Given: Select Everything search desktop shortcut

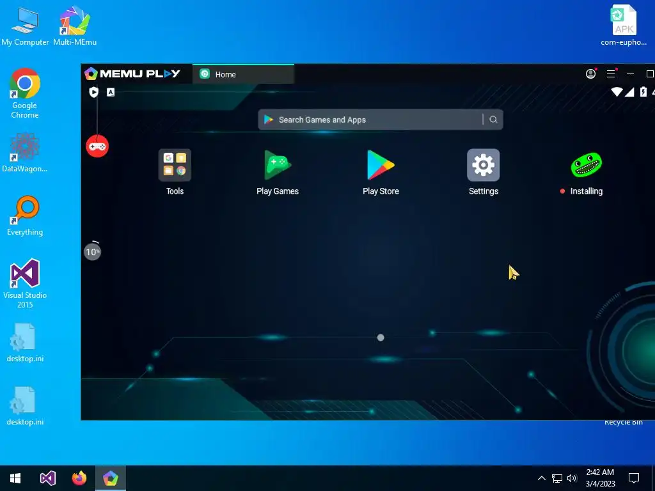Looking at the screenshot, I should click(25, 216).
